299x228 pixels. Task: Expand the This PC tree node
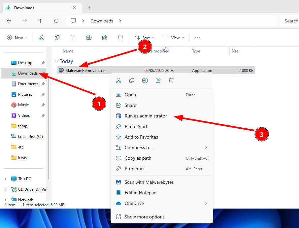coord(5,179)
